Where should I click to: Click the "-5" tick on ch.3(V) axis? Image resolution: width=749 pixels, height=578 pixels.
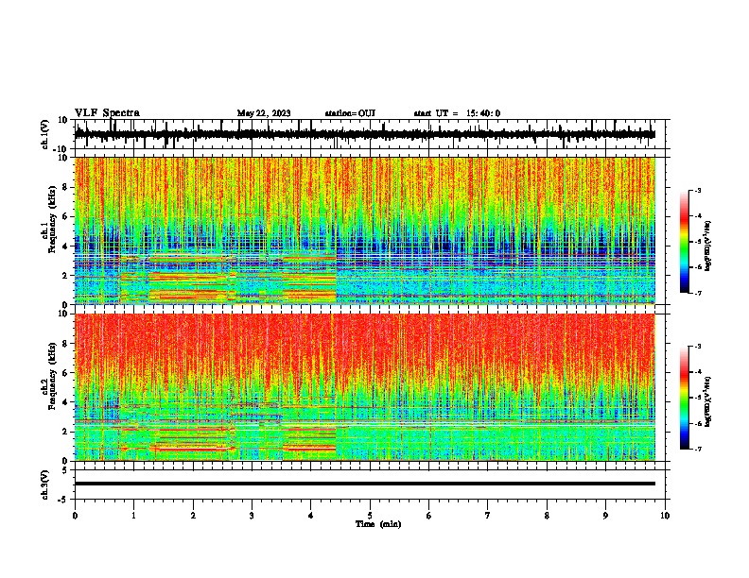(x=64, y=500)
